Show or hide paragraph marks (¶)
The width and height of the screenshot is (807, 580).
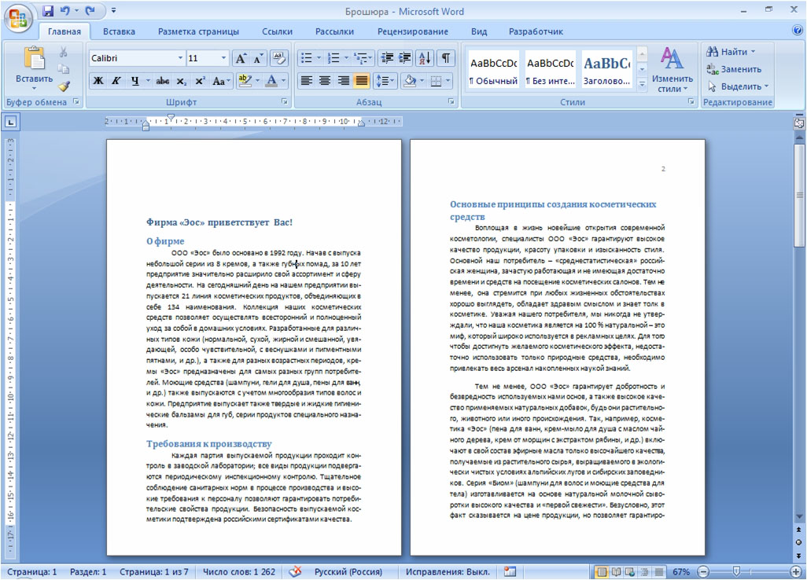pyautogui.click(x=446, y=58)
